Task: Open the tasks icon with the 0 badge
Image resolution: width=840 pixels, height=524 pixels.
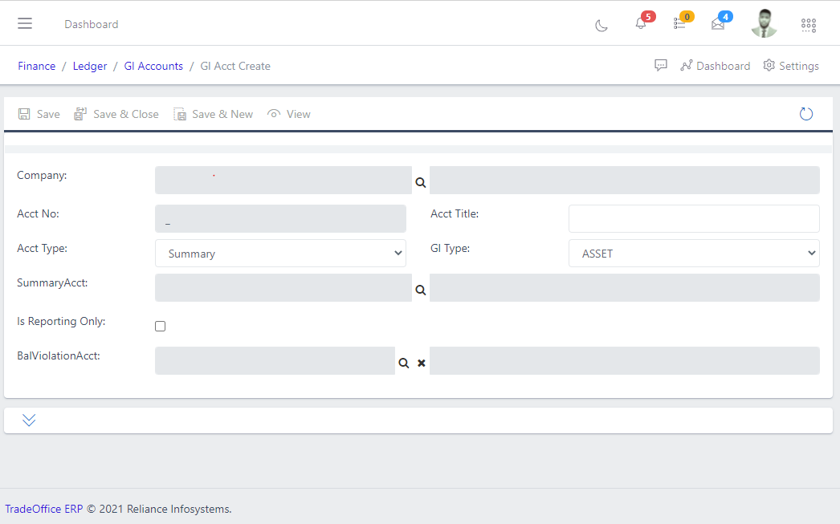Action: [679, 24]
